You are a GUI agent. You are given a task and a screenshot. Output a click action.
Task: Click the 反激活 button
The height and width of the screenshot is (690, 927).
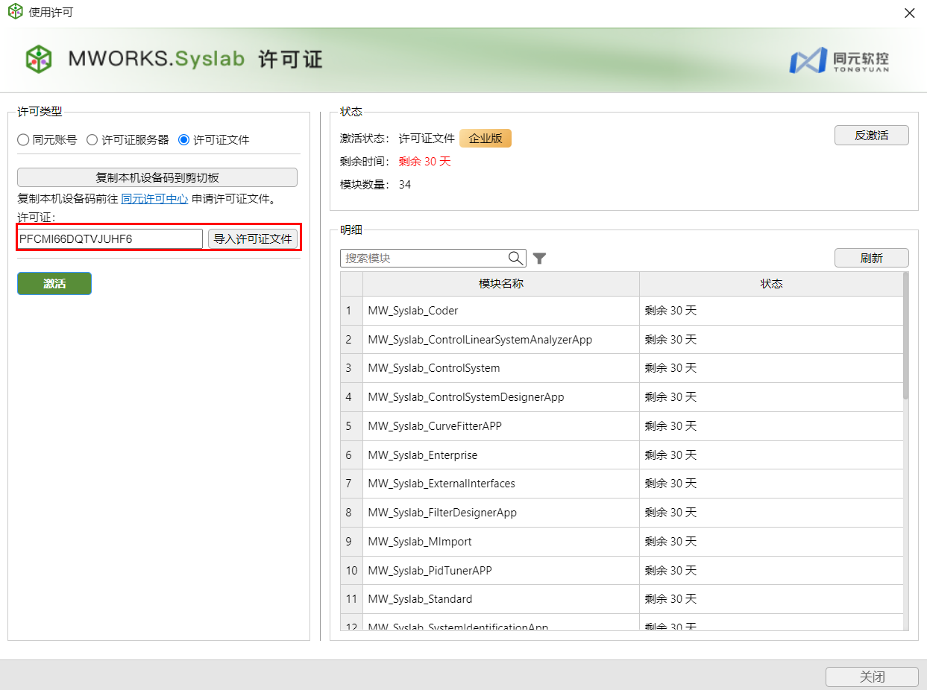pyautogui.click(x=871, y=136)
